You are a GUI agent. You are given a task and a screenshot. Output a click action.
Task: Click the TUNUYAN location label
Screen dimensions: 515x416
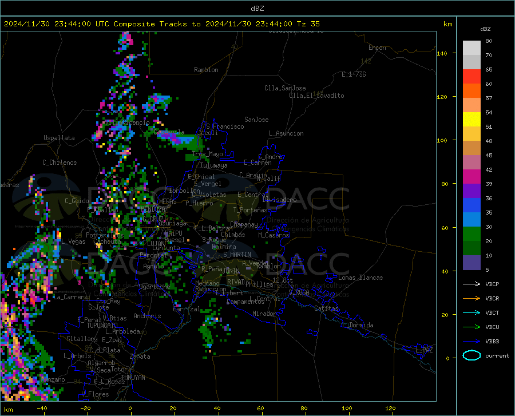point(133,378)
